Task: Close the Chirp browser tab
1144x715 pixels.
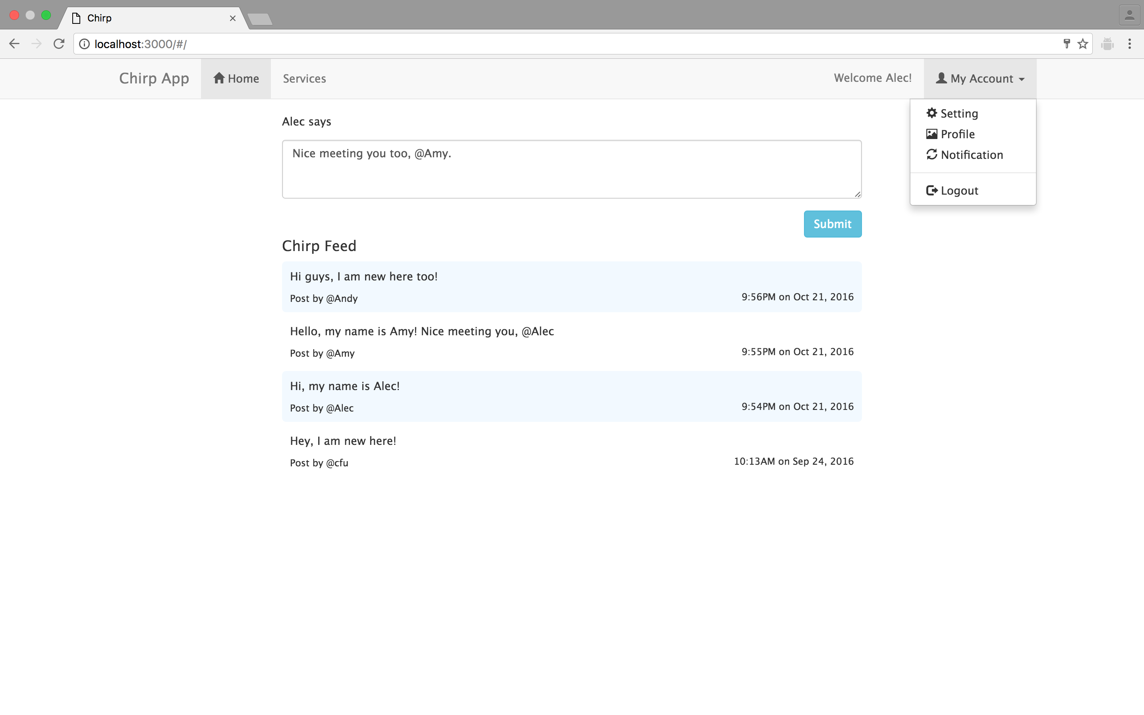Action: [x=233, y=18]
